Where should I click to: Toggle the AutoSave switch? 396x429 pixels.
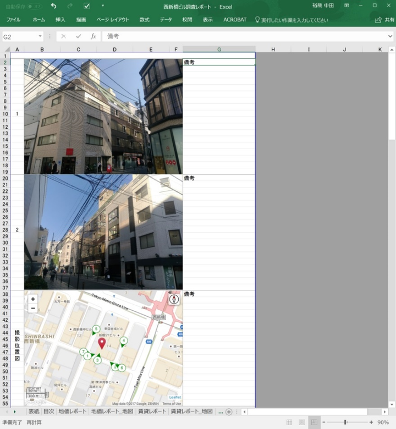coord(34,6)
